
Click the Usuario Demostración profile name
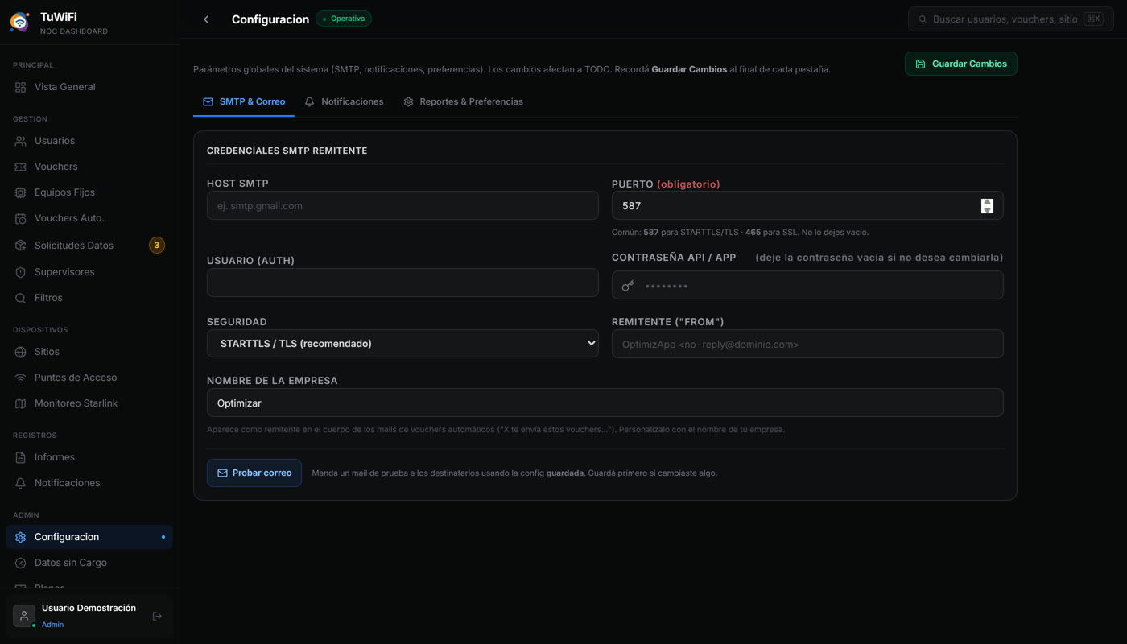pyautogui.click(x=89, y=608)
